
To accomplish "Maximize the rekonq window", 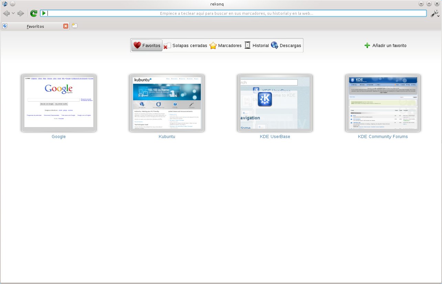I will tap(429, 4).
